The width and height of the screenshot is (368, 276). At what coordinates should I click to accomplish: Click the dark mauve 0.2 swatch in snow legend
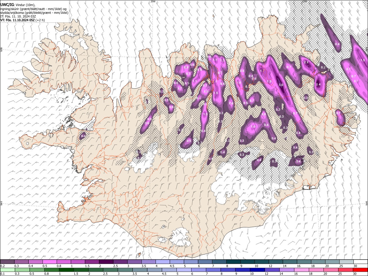7,262
